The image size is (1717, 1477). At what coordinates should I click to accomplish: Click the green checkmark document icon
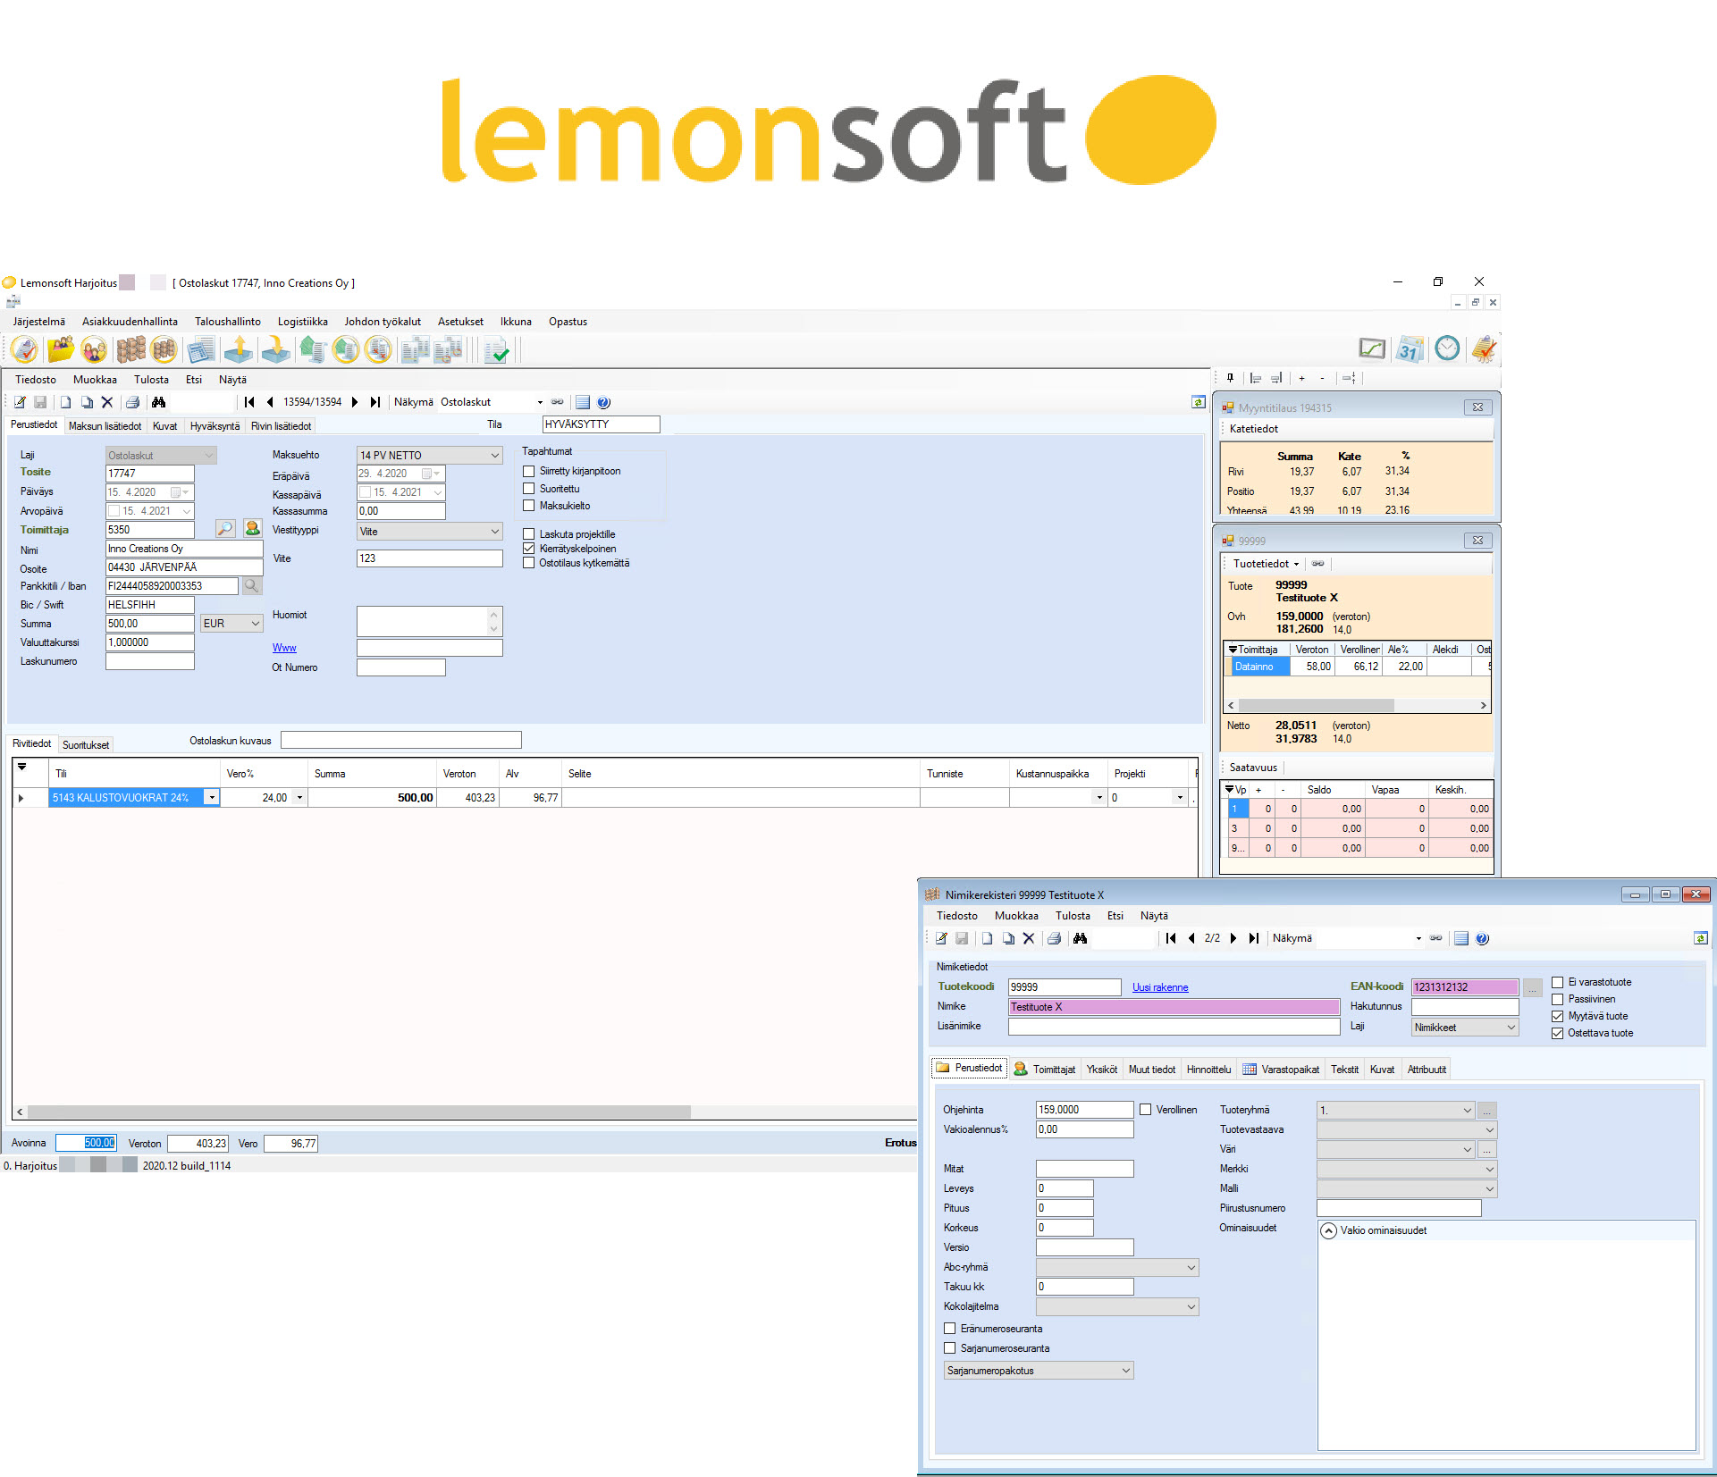coord(495,350)
